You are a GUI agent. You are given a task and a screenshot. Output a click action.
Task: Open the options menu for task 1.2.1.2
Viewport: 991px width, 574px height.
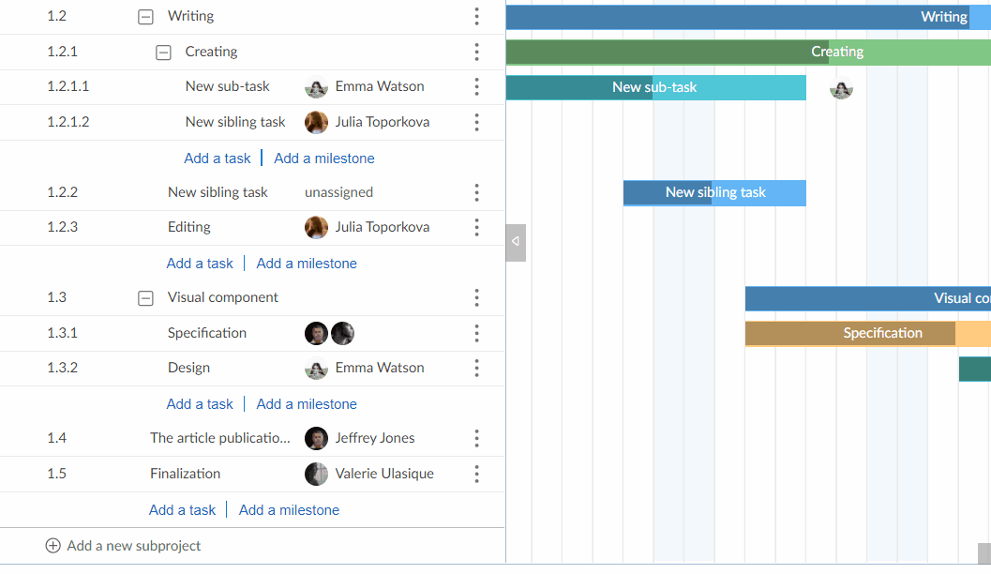(x=476, y=122)
